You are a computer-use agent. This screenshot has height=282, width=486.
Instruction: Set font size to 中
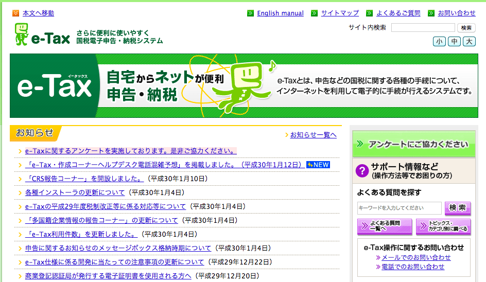[454, 41]
